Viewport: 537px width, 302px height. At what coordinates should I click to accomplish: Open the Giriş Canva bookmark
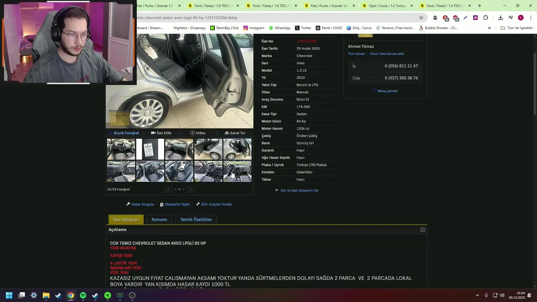pyautogui.click(x=359, y=28)
